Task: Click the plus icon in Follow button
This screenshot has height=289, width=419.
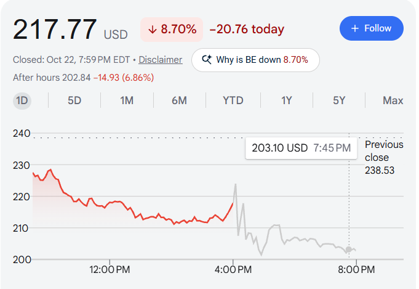Action: (x=355, y=28)
